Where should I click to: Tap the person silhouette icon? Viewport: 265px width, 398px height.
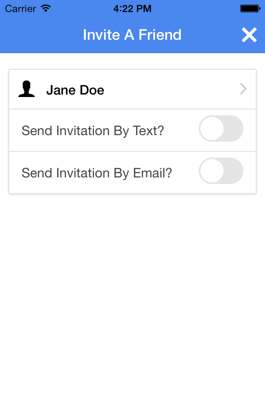click(x=26, y=89)
